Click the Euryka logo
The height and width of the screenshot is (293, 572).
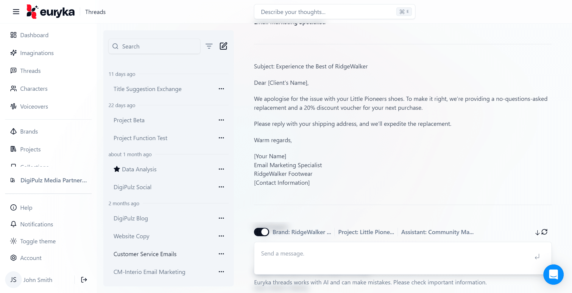click(x=50, y=12)
